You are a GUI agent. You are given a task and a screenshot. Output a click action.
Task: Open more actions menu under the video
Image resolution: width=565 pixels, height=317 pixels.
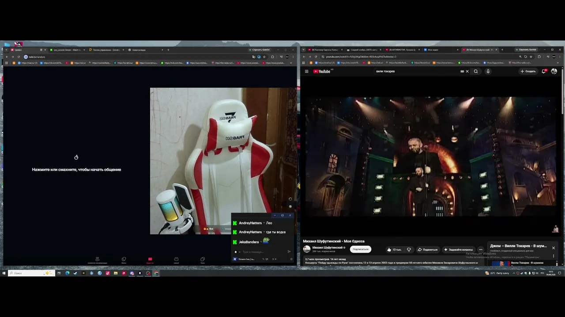481,250
